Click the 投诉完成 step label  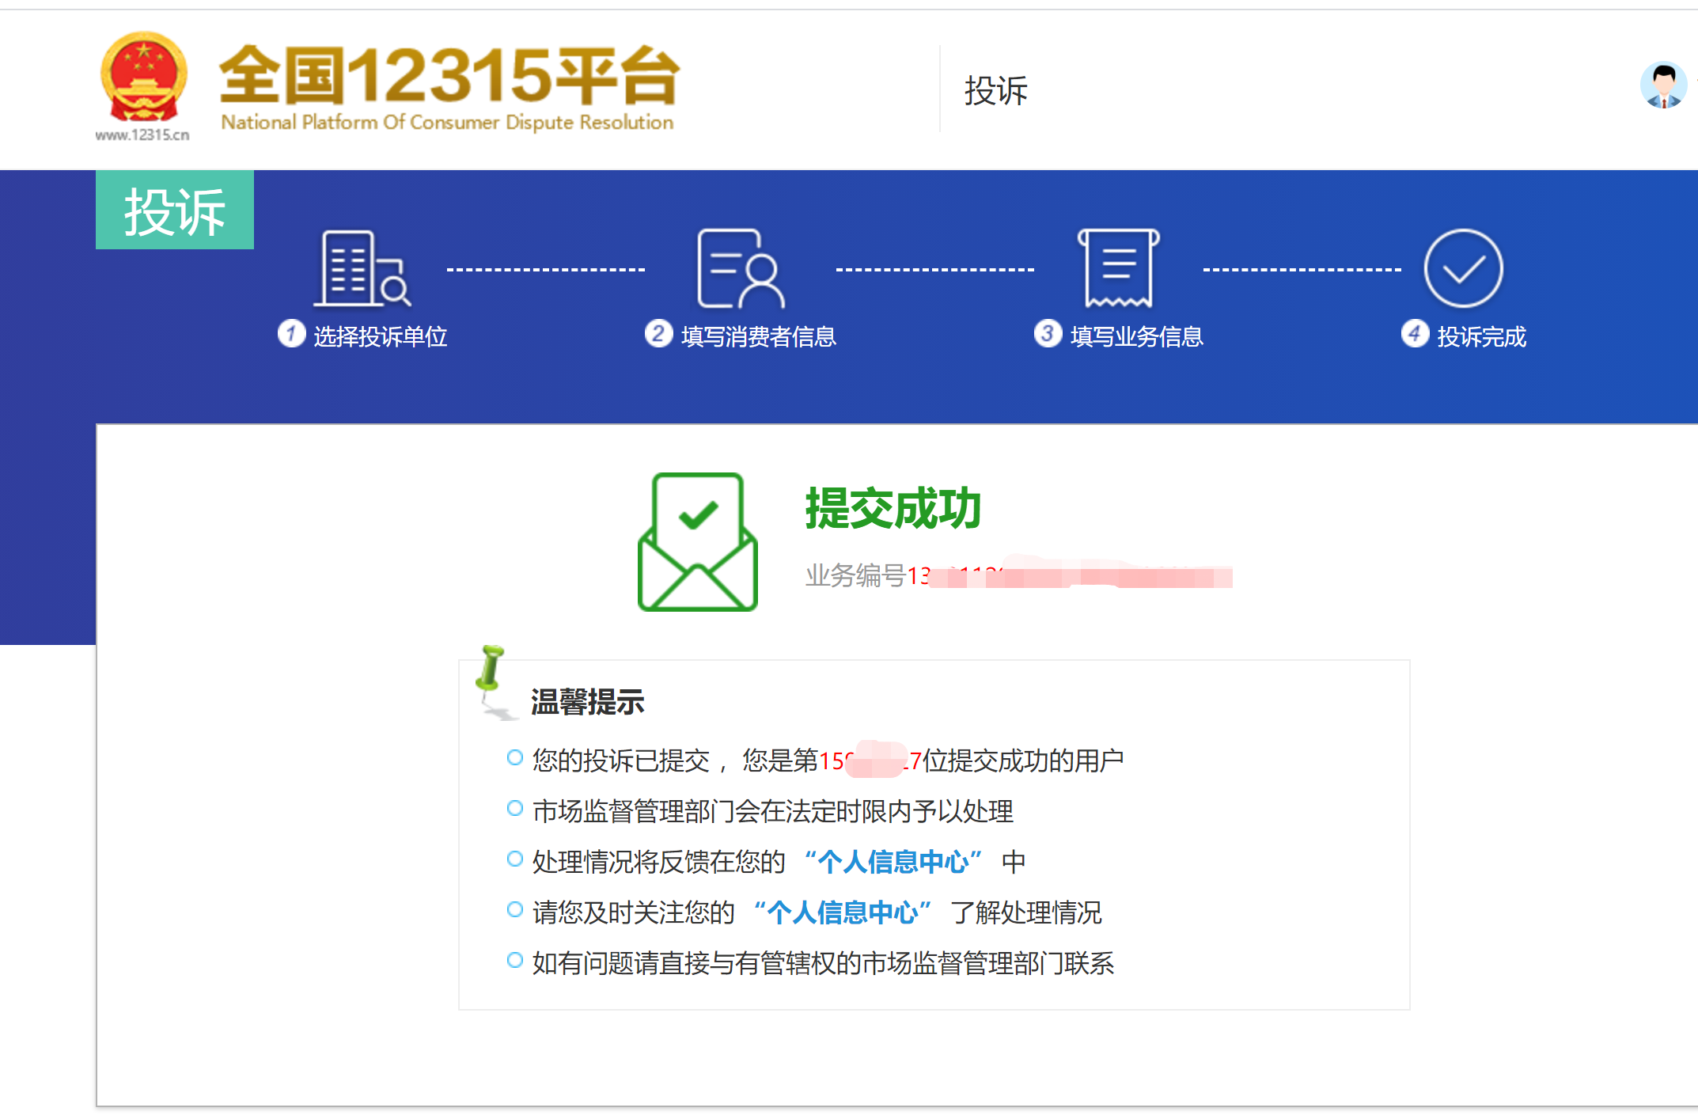1480,336
